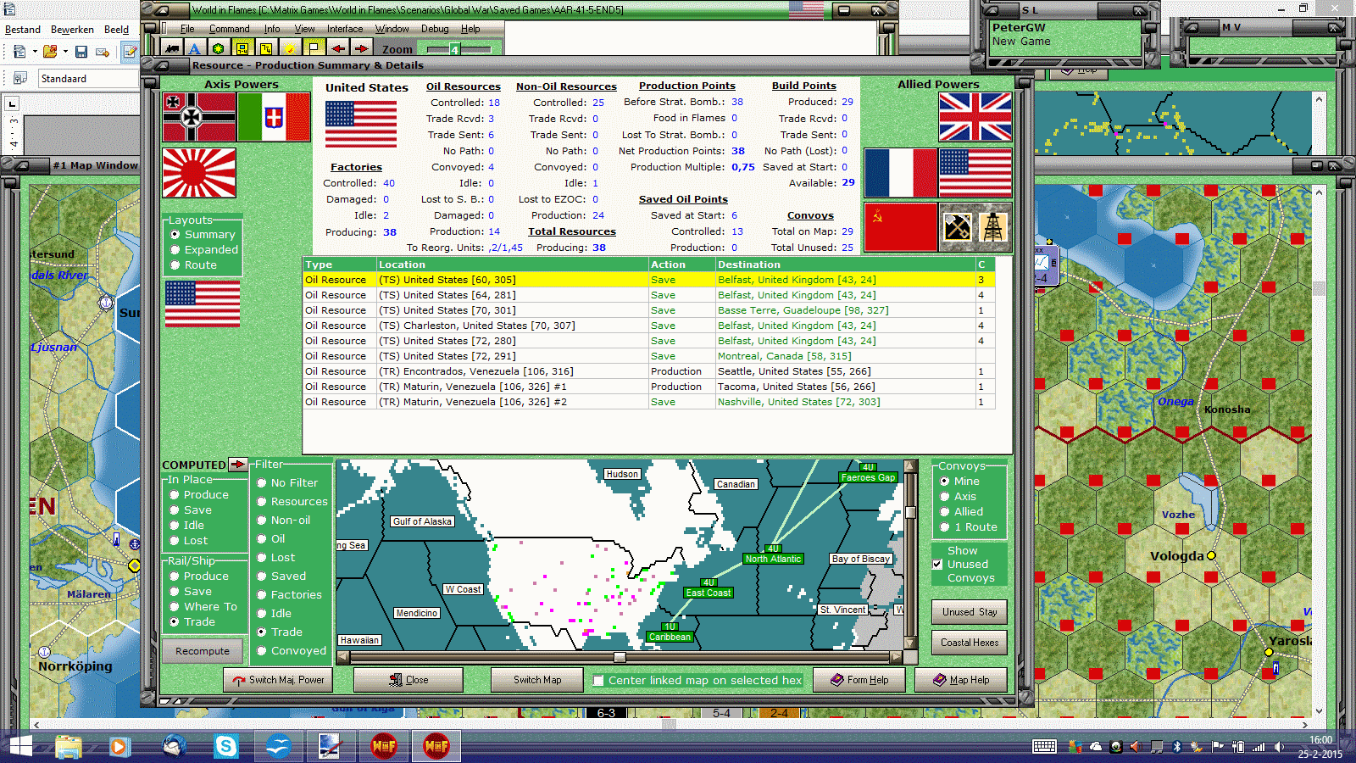Select the USSR red flag
The height and width of the screenshot is (763, 1356).
click(901, 227)
